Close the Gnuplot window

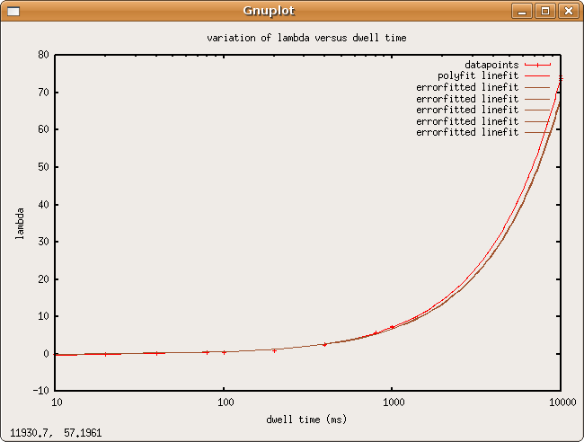click(568, 11)
